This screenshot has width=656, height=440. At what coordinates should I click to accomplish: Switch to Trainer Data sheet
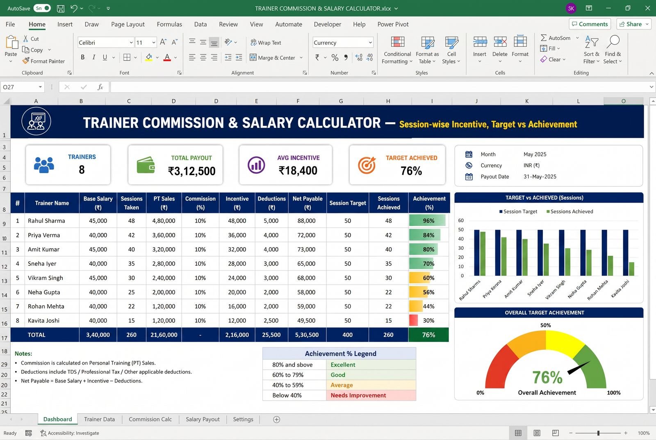click(x=99, y=419)
